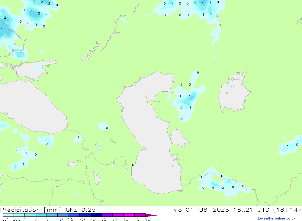Choose the legend swatch between 2 and 5
This screenshot has width=302, height=221.
click(x=41, y=215)
